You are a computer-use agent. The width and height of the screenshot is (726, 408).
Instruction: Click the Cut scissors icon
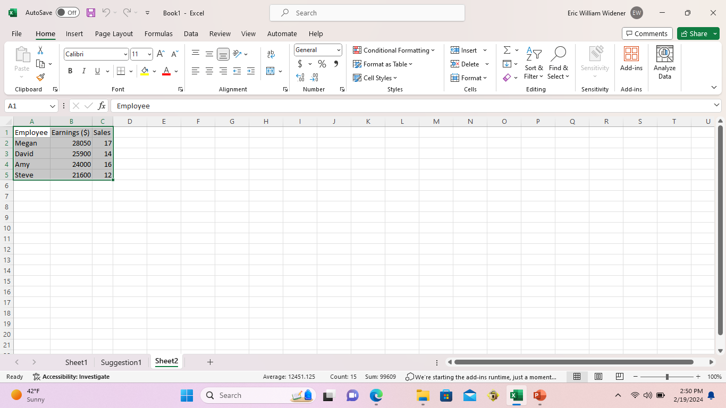[40, 50]
